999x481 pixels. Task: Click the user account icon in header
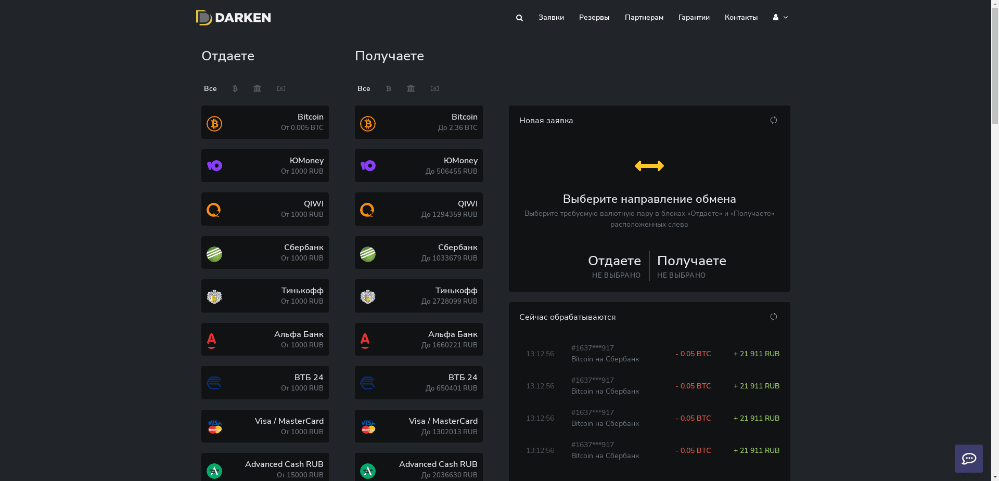point(775,17)
